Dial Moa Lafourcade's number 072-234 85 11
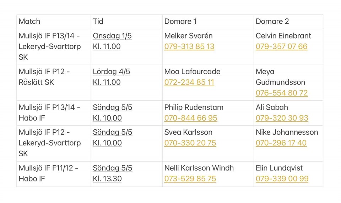The image size is (341, 203). pyautogui.click(x=189, y=82)
